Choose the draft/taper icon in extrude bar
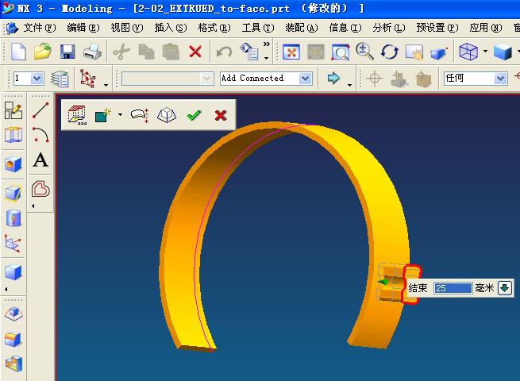 coord(167,115)
